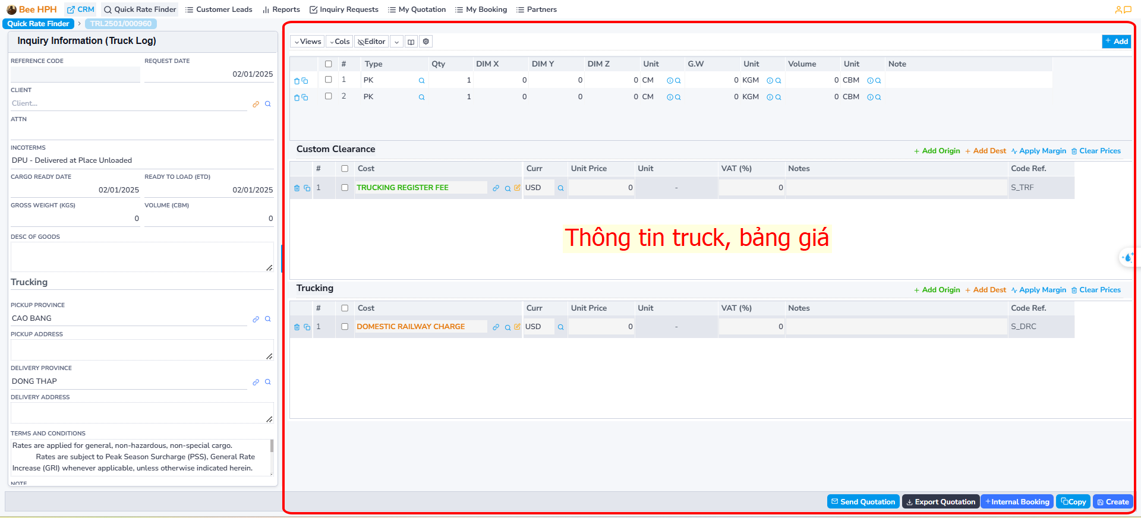This screenshot has width=1141, height=518.
Task: Open the floating droplet theme widget
Action: point(1127,257)
